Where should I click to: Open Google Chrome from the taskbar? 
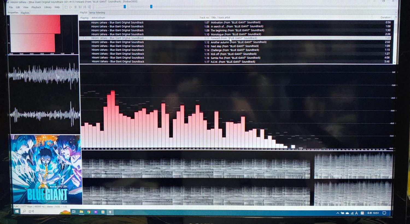(89, 212)
